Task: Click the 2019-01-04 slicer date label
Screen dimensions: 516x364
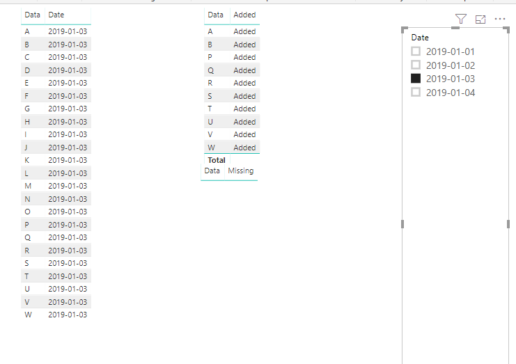Action: pos(451,93)
